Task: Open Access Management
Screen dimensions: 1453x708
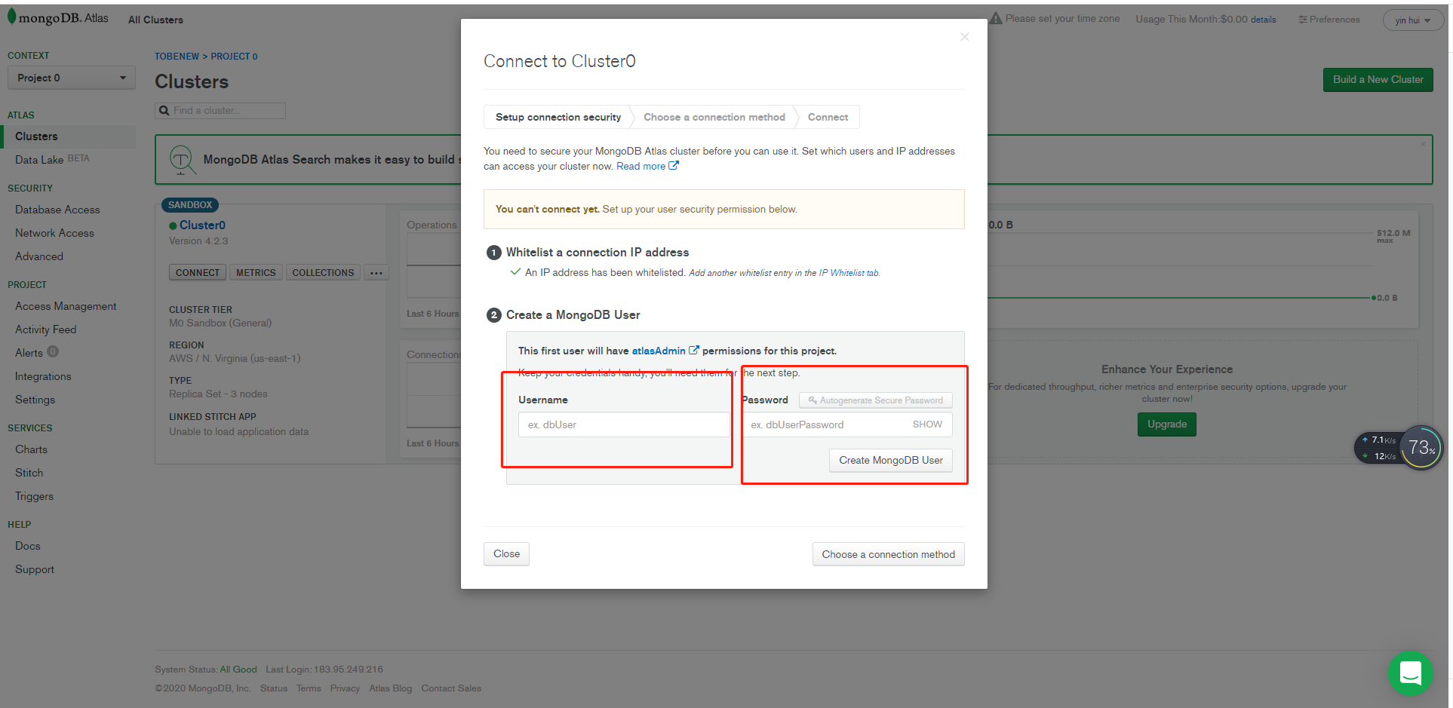Action: pyautogui.click(x=66, y=306)
